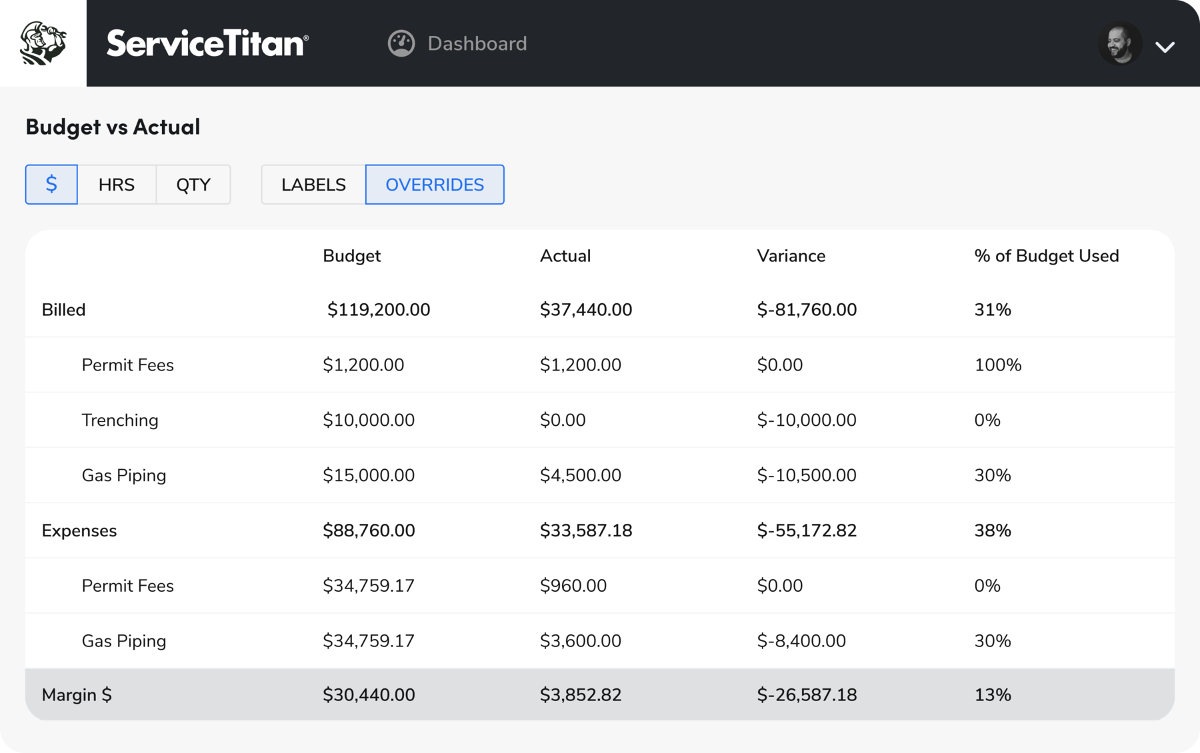Expand the Billed section row
The width and height of the screenshot is (1200, 753).
tap(64, 309)
